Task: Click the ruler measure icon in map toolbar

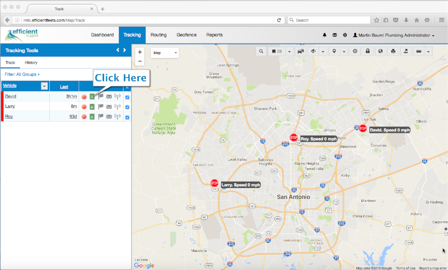Action: click(x=419, y=52)
